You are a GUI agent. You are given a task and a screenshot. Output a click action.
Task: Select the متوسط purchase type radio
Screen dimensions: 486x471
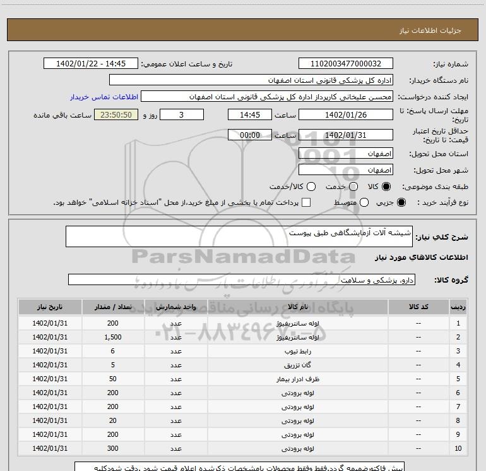click(x=364, y=202)
